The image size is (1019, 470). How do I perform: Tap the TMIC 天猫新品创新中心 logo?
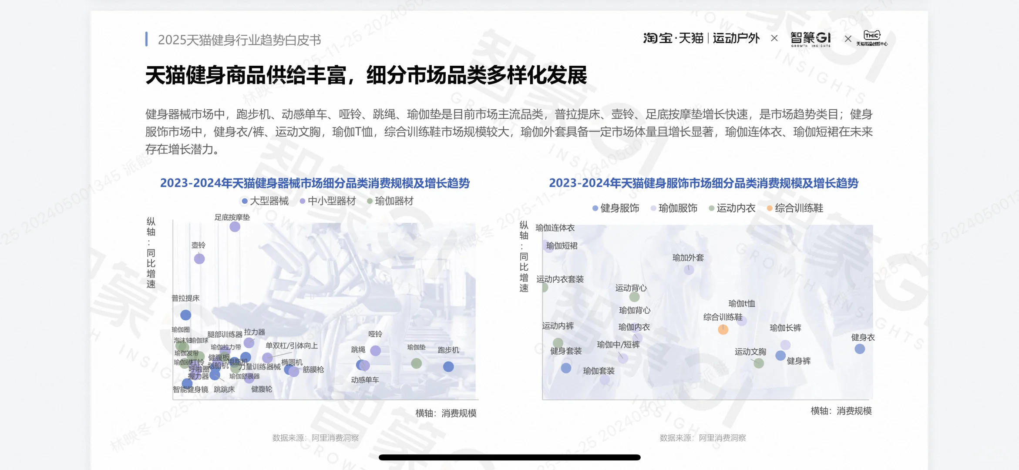click(x=872, y=38)
